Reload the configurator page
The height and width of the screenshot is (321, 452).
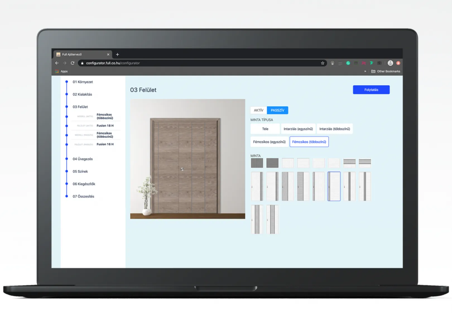pyautogui.click(x=73, y=63)
